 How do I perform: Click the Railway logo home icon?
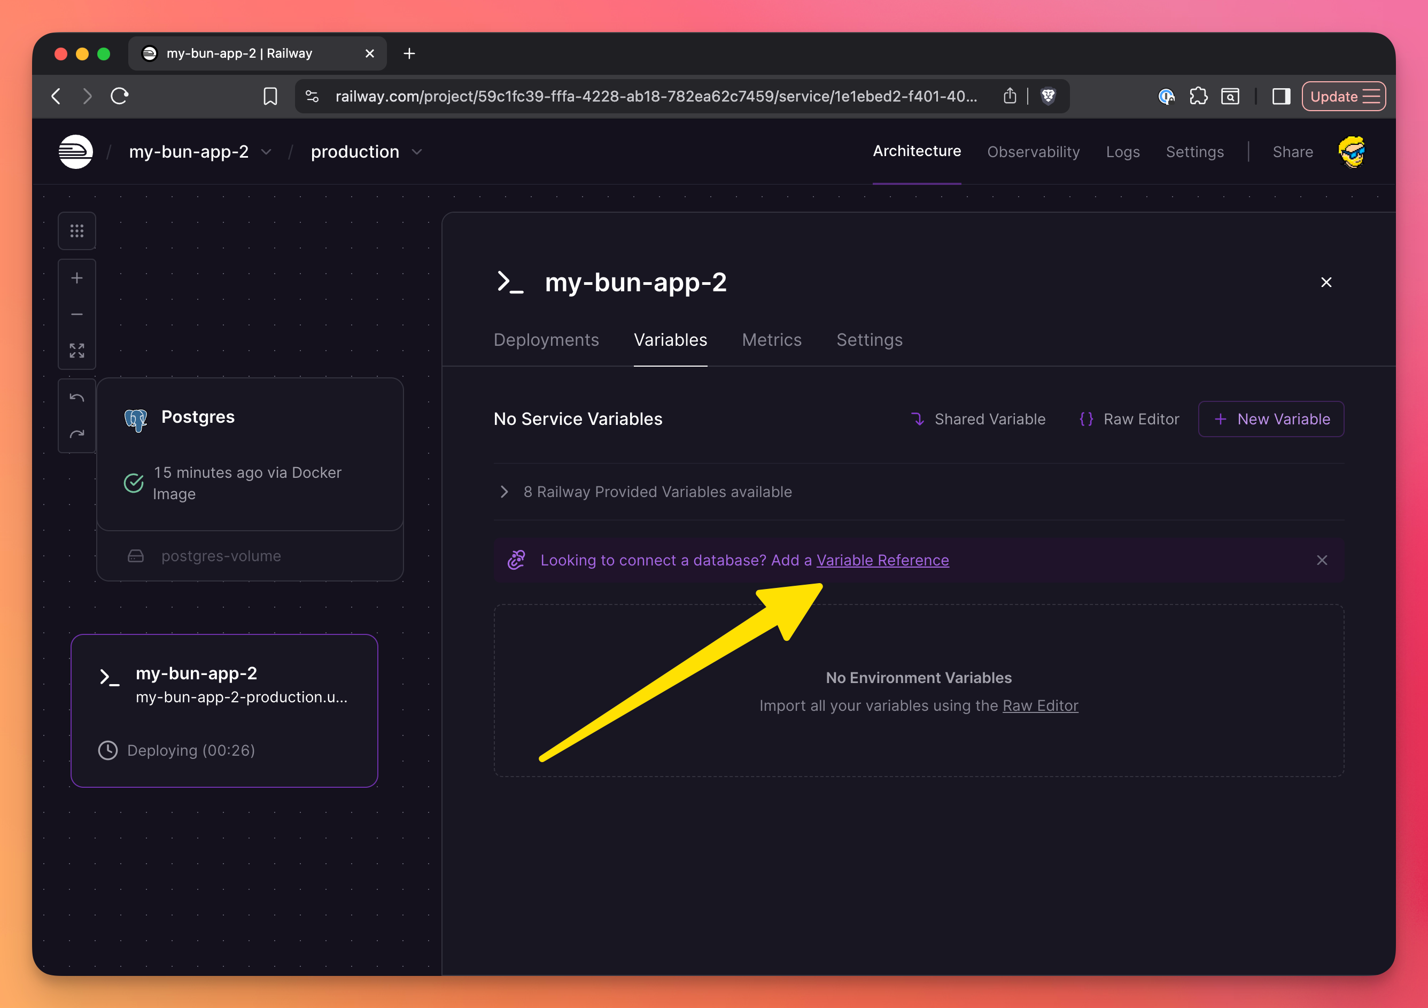pyautogui.click(x=75, y=152)
